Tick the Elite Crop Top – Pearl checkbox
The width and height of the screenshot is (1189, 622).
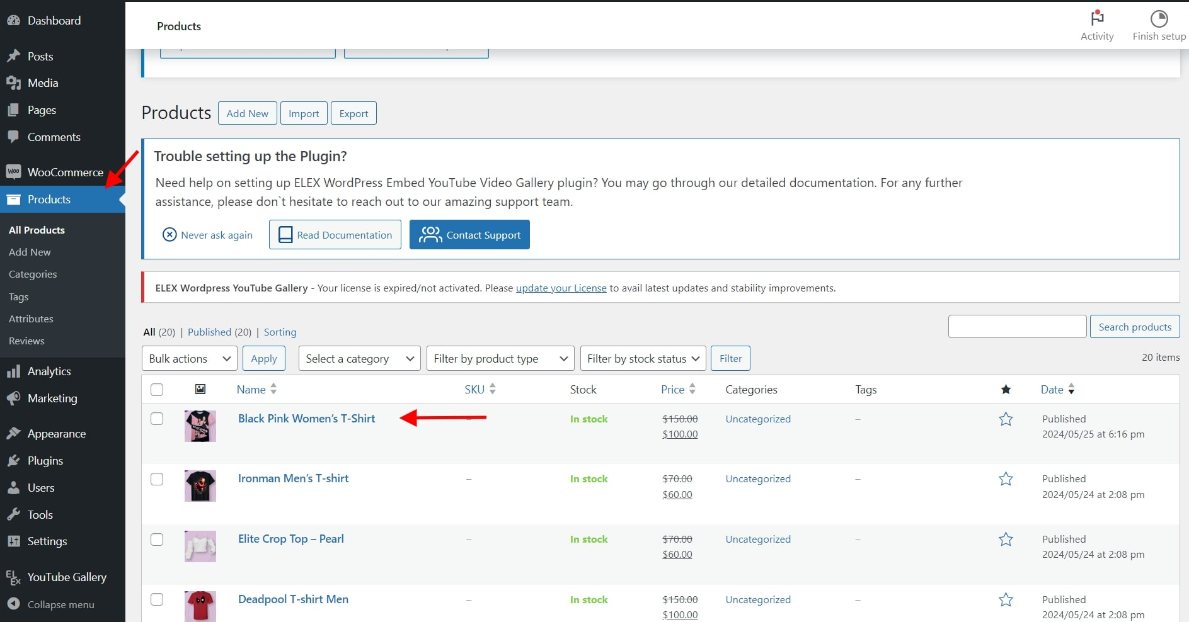(157, 540)
